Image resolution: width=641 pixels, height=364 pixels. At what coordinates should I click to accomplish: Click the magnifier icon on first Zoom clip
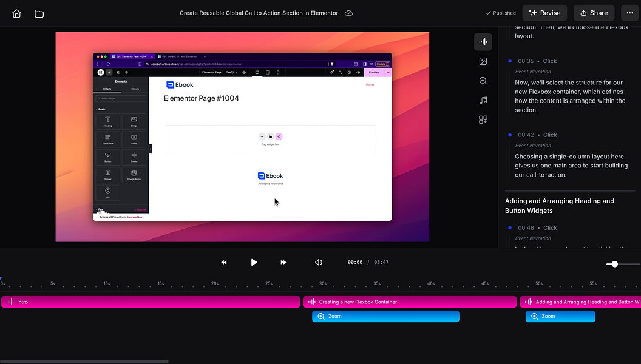[x=321, y=316]
